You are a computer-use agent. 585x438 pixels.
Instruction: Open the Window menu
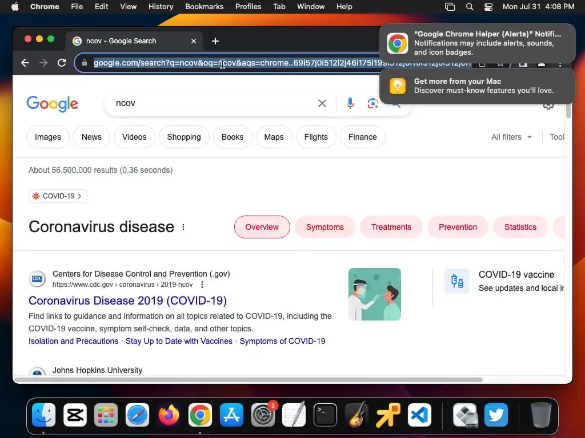pyautogui.click(x=311, y=7)
